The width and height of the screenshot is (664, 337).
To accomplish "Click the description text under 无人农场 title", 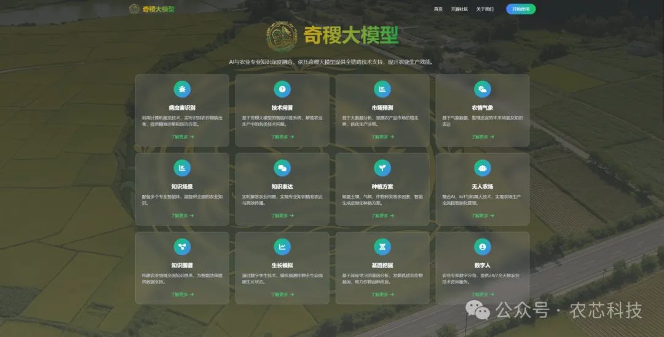I will (x=481, y=200).
